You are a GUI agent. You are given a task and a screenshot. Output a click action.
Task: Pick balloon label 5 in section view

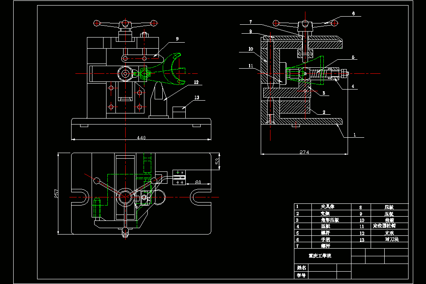(353, 57)
